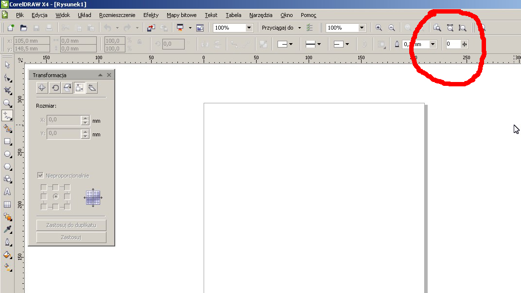
Task: Select the center anchor point radio button
Action: pyautogui.click(x=55, y=196)
